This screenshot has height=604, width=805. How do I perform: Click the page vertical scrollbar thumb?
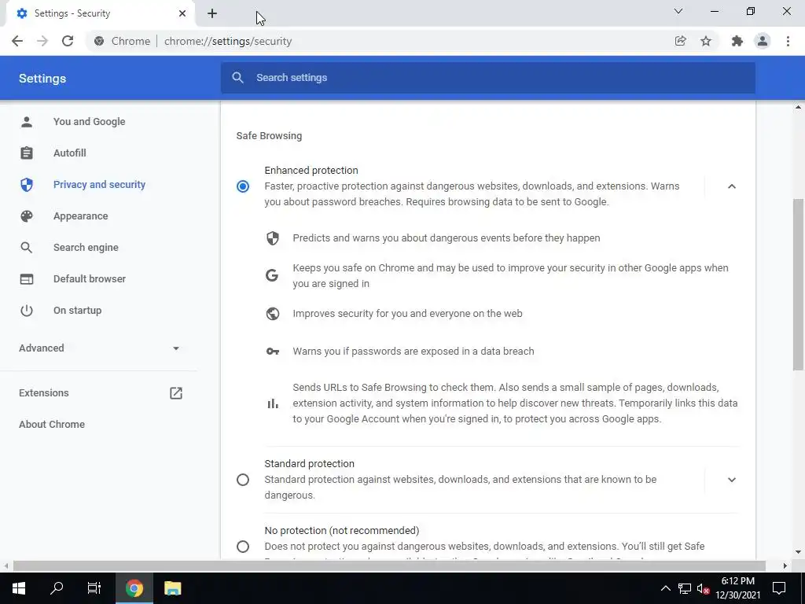coord(798,284)
